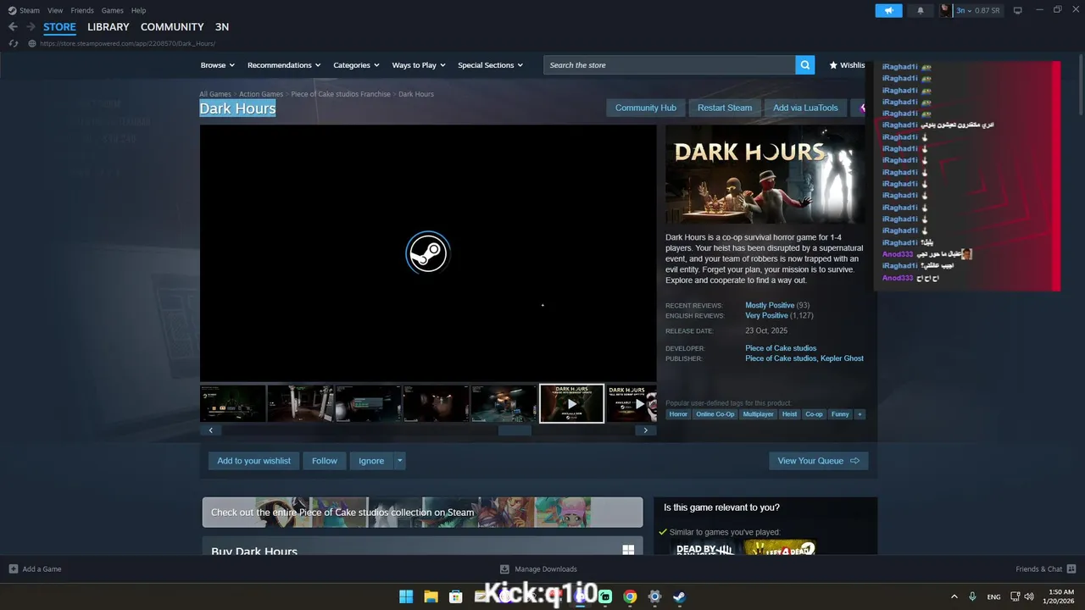Open the Games menu
This screenshot has height=610, width=1085.
click(112, 10)
